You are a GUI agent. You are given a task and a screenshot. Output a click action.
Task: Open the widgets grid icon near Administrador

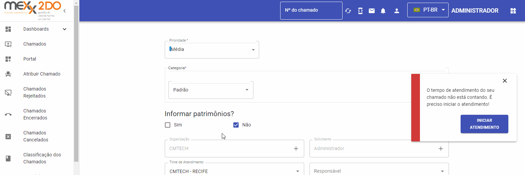click(x=513, y=11)
